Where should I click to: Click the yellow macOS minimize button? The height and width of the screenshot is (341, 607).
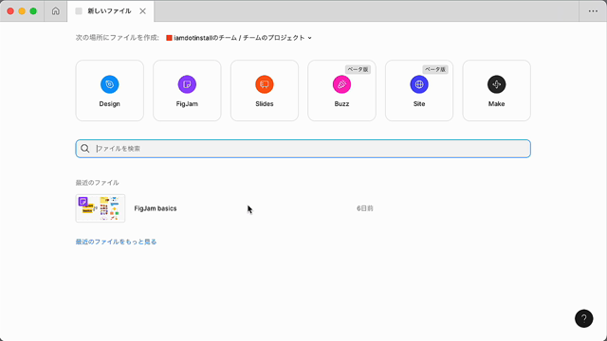(22, 10)
